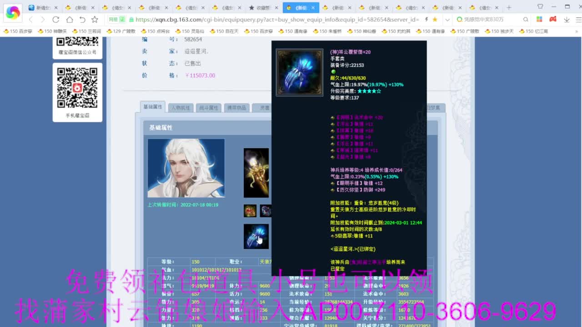Screen dimensions: 582x327
Task: Click the 藏宝阁微信公众号 QR code
Action: point(77,41)
